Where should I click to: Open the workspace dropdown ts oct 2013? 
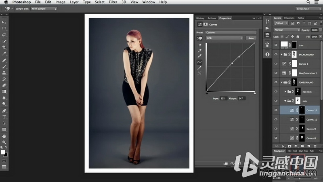pos(308,8)
